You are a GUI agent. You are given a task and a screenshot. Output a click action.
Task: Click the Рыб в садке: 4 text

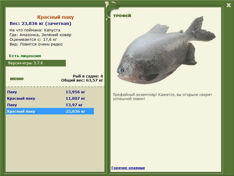pyautogui.click(x=88, y=76)
